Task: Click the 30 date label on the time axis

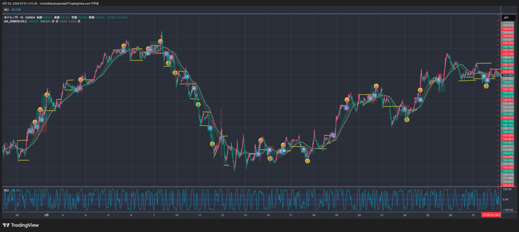Action: 17,215
